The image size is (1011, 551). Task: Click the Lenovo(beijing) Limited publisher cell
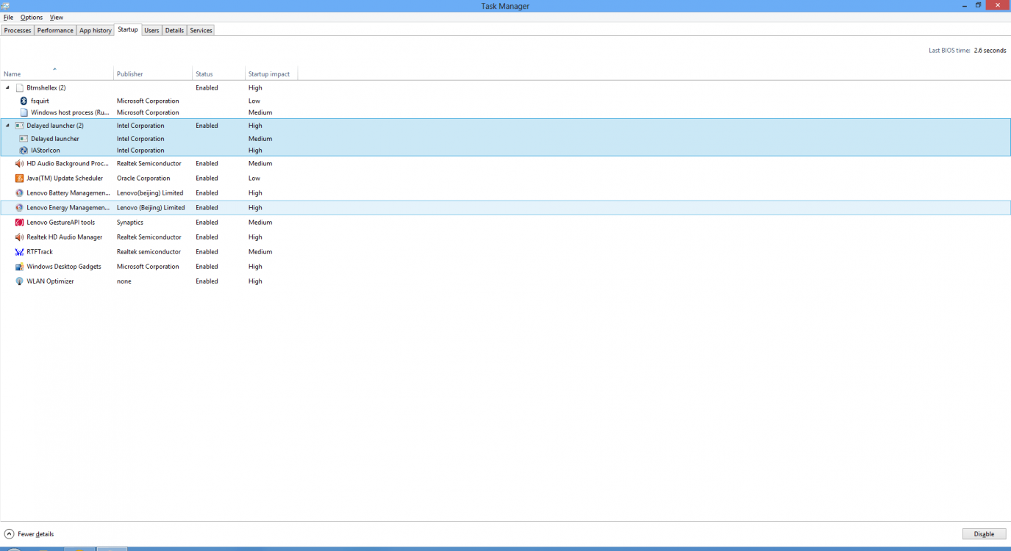point(150,193)
